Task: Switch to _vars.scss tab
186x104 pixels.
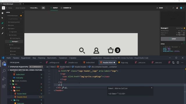Action: click(142, 62)
